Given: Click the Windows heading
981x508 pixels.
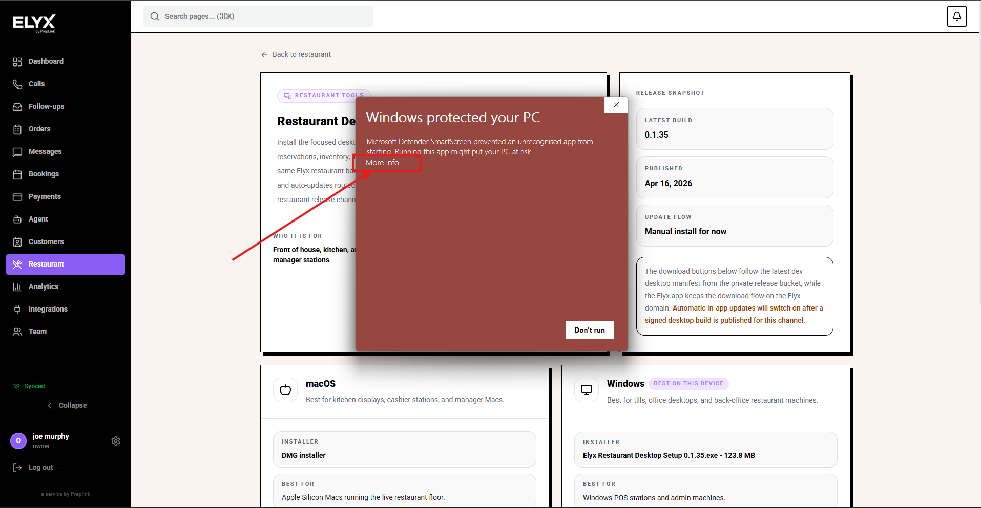Looking at the screenshot, I should [x=625, y=384].
